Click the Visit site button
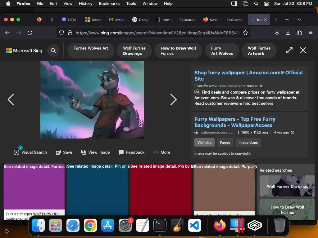The height and width of the screenshot is (238, 318). click(x=204, y=143)
